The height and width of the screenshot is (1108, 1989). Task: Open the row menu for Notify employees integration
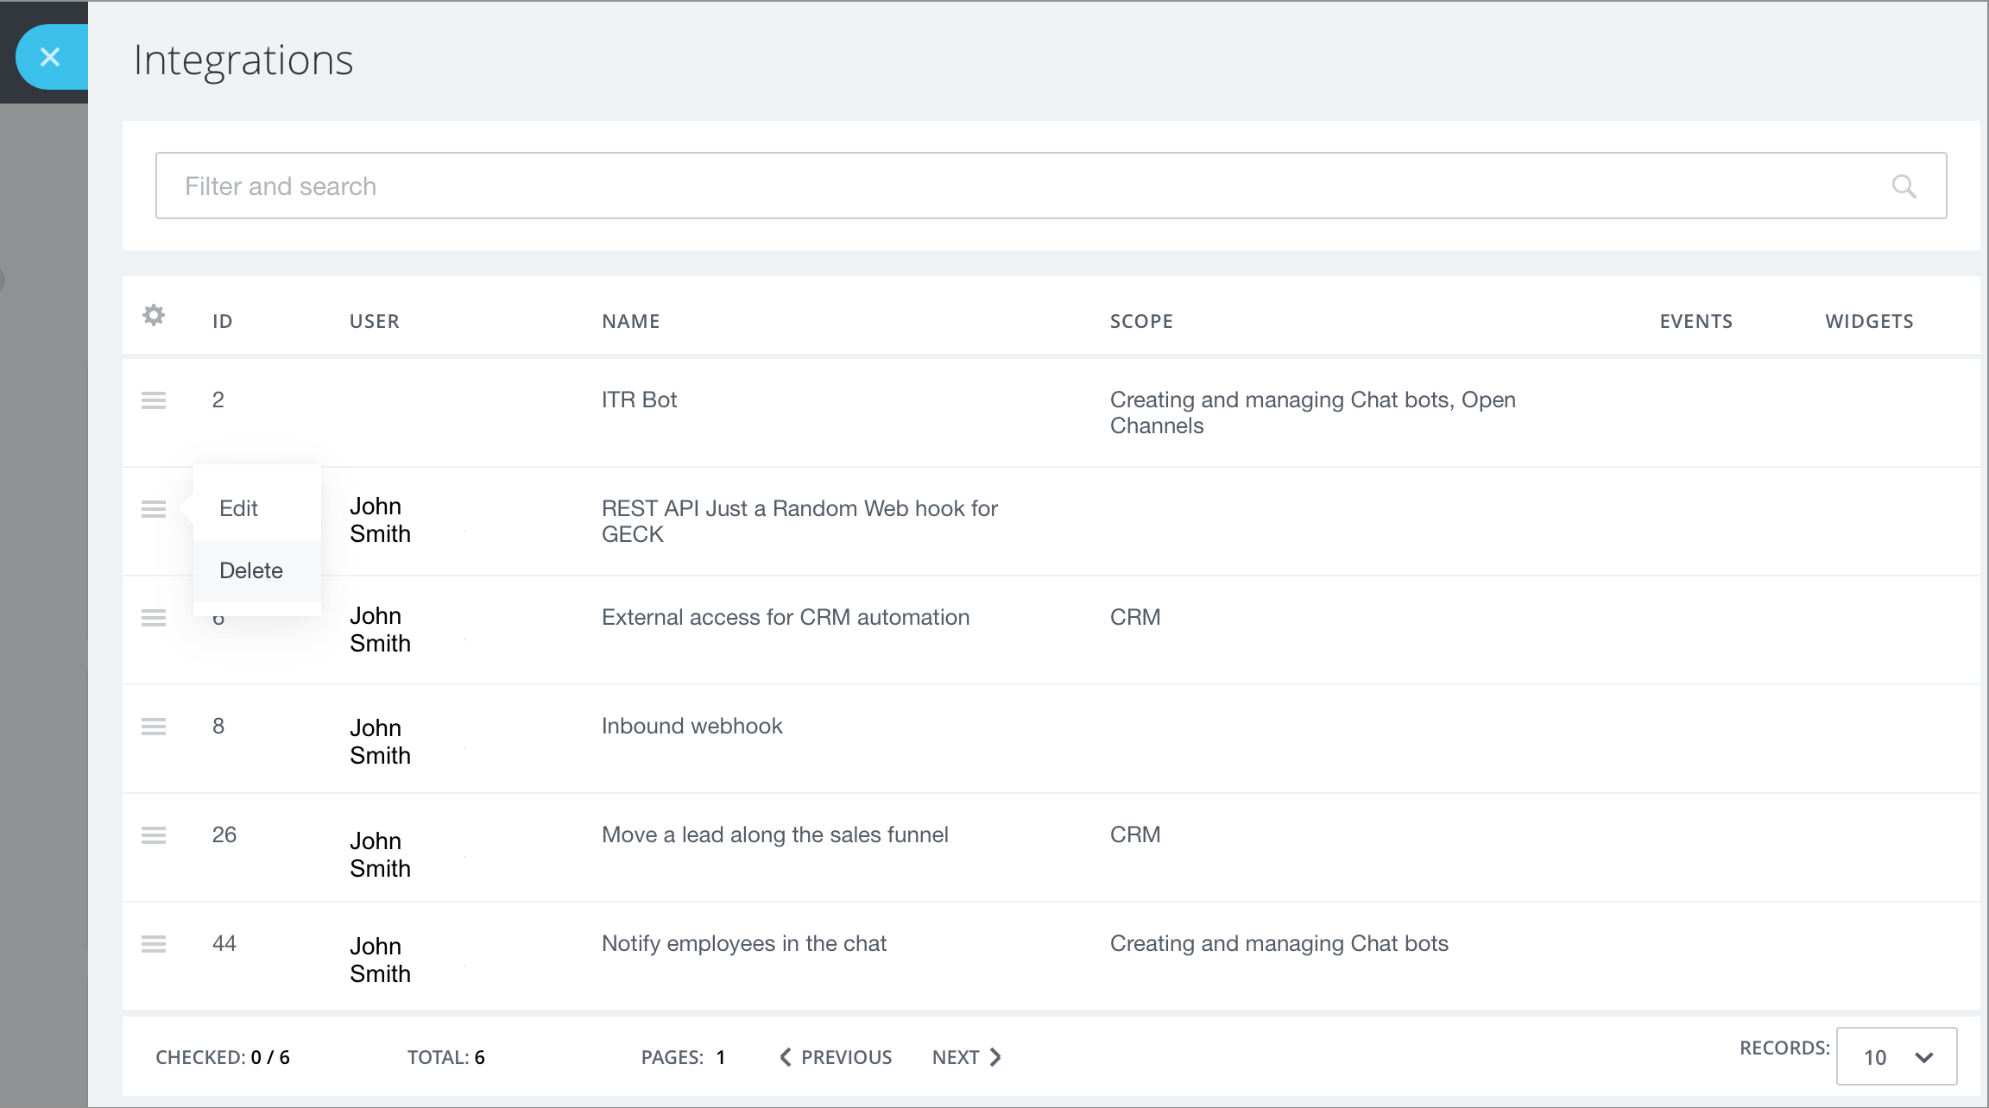click(x=154, y=944)
